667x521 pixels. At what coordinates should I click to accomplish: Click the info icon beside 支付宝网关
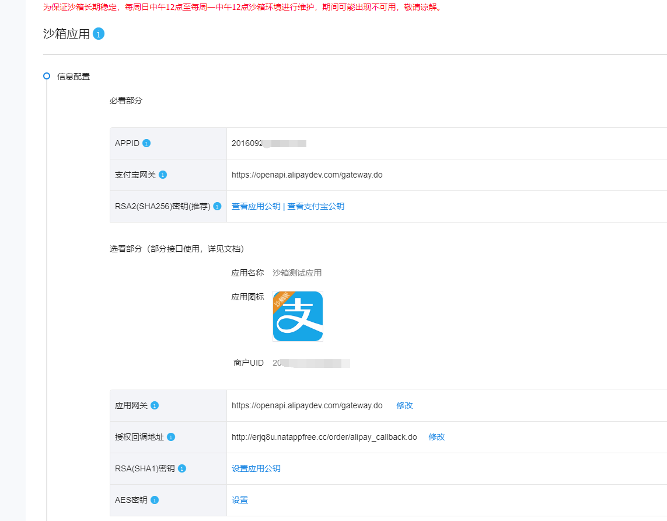coord(163,174)
